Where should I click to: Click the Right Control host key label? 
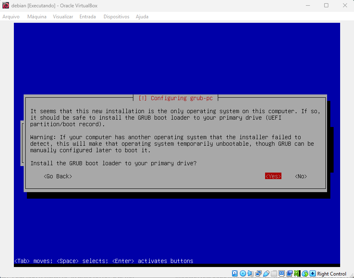coord(332,274)
